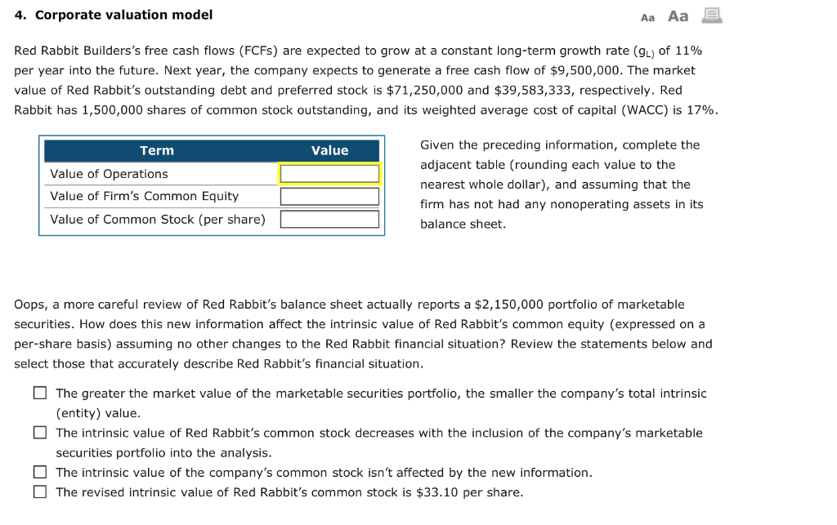
Task: Check the $33.10 per share statement
Action: 38,492
